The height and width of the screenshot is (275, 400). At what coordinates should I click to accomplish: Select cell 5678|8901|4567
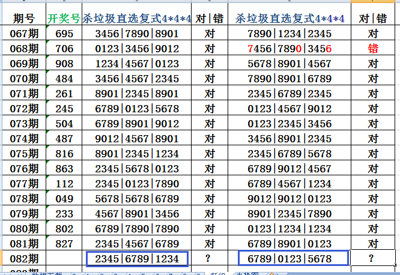289,64
